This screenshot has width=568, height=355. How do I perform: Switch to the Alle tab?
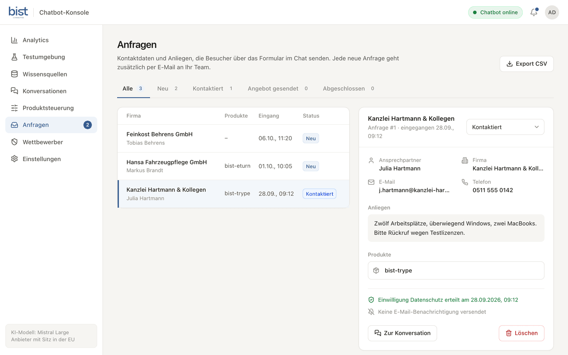point(134,88)
